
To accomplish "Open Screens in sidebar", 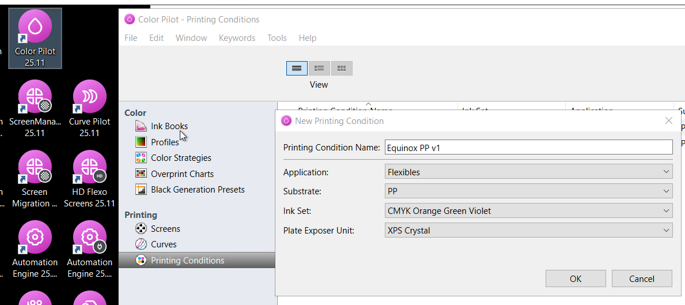I will pyautogui.click(x=165, y=228).
